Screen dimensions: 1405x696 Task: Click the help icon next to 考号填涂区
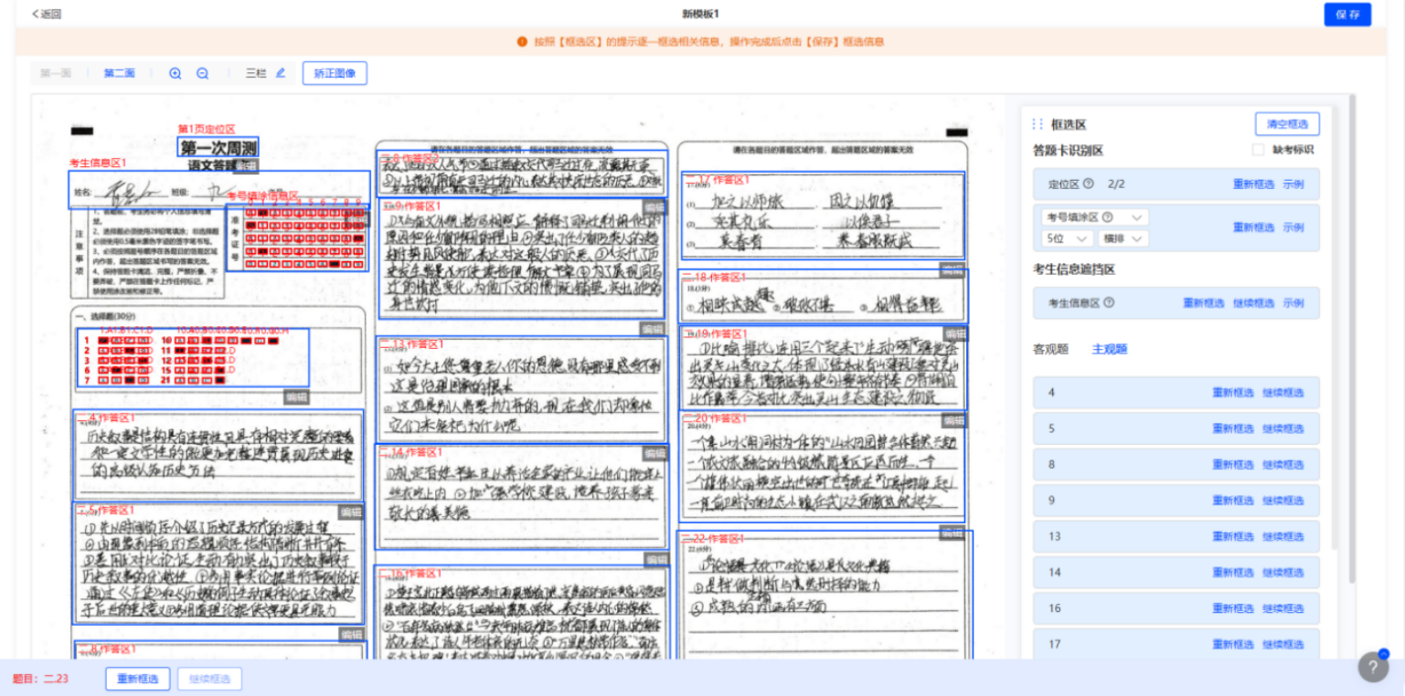pos(1107,217)
